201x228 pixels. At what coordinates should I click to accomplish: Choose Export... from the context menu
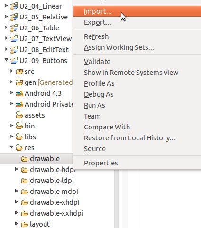point(137,22)
